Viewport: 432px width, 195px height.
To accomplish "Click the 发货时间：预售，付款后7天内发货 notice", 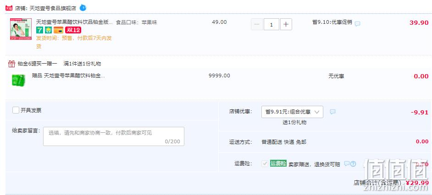I will click(x=74, y=42).
